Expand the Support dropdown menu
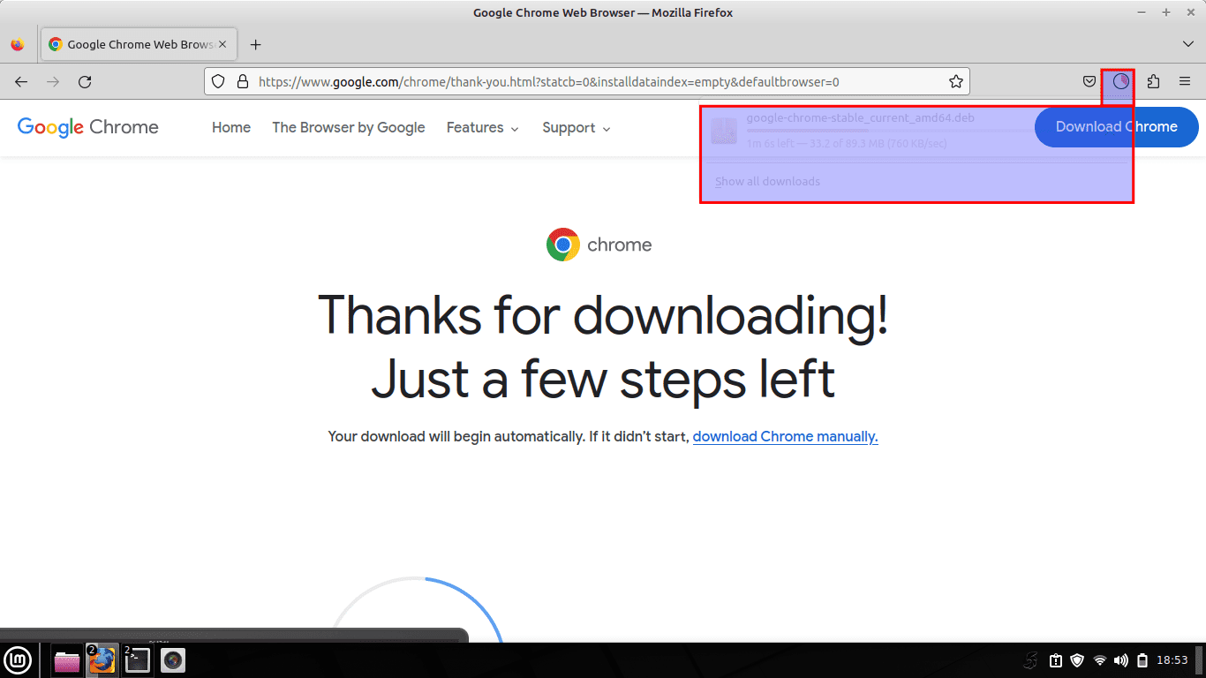Image resolution: width=1206 pixels, height=678 pixels. pos(577,128)
